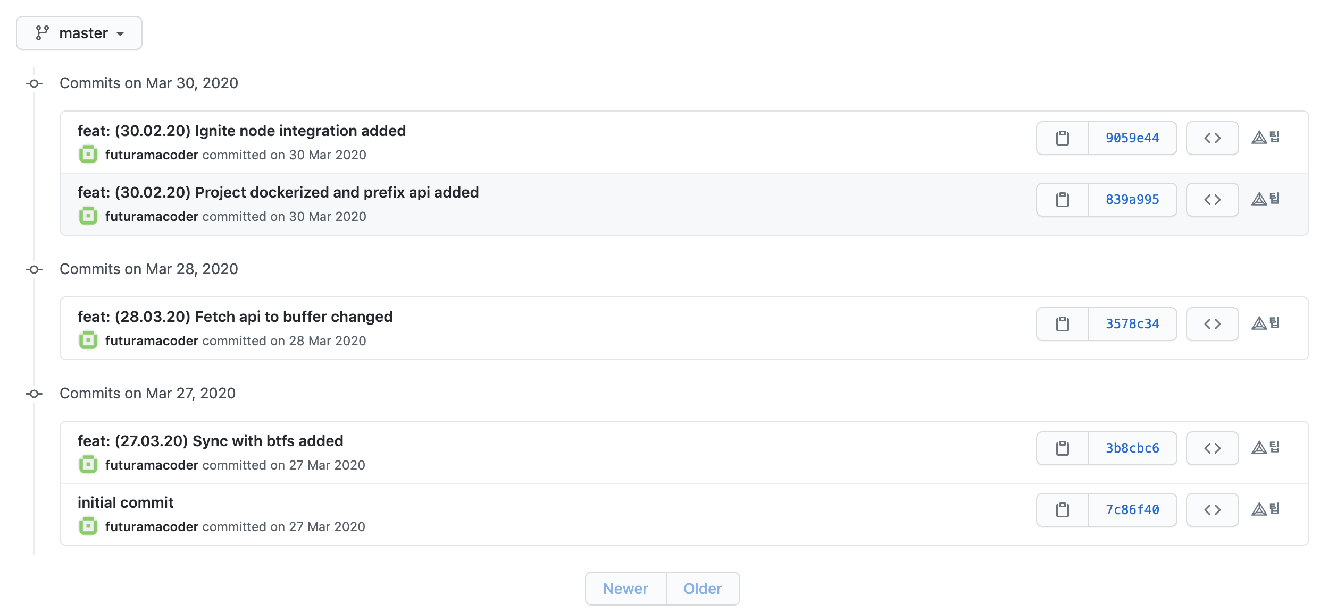1320x614 pixels.
Task: Copy the full SHA for commit 839a995
Action: (1062, 200)
